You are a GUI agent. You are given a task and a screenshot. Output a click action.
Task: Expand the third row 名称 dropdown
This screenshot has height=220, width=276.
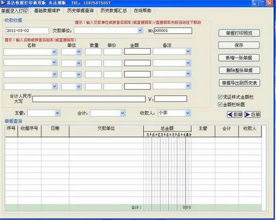(x=54, y=74)
